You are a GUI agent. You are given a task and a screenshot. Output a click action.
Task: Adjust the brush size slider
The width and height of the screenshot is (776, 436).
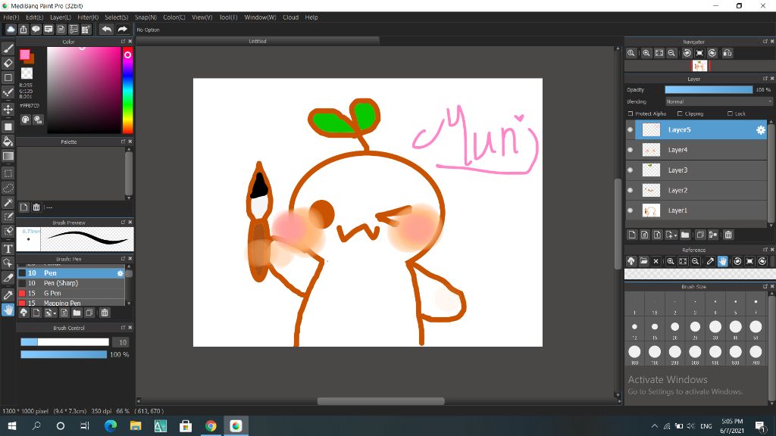point(64,342)
